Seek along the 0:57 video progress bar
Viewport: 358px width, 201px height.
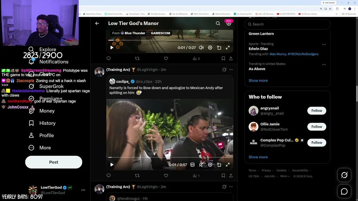(169, 157)
